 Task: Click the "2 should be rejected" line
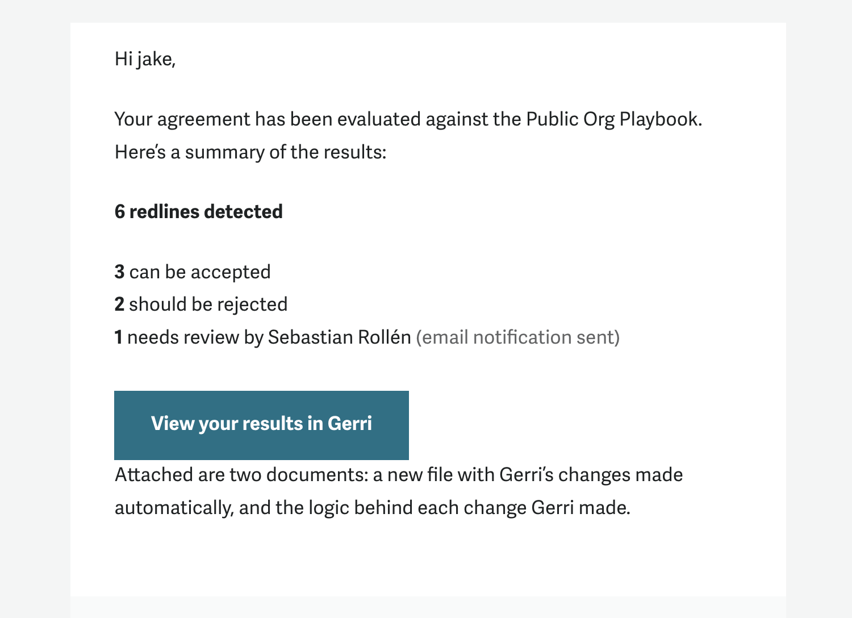click(x=201, y=304)
